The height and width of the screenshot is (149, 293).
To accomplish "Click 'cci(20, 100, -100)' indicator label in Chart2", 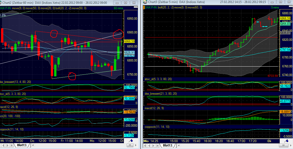I will tap(10, 116).
